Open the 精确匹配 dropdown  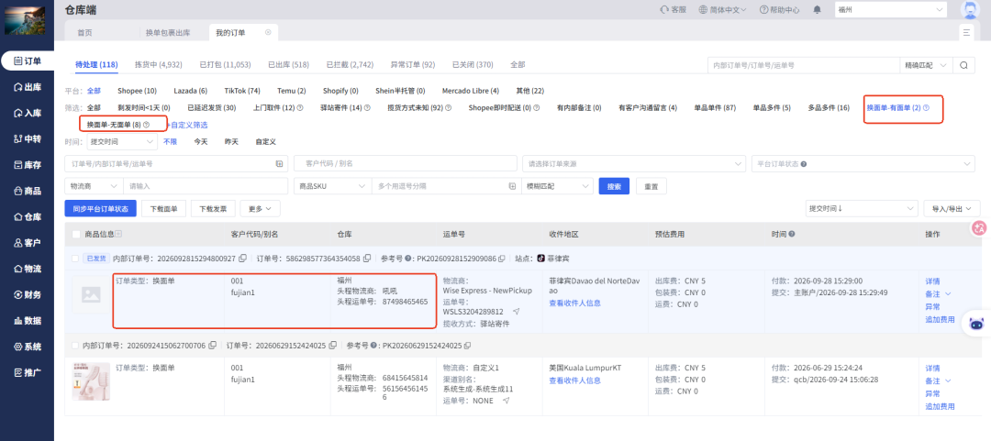click(x=926, y=65)
